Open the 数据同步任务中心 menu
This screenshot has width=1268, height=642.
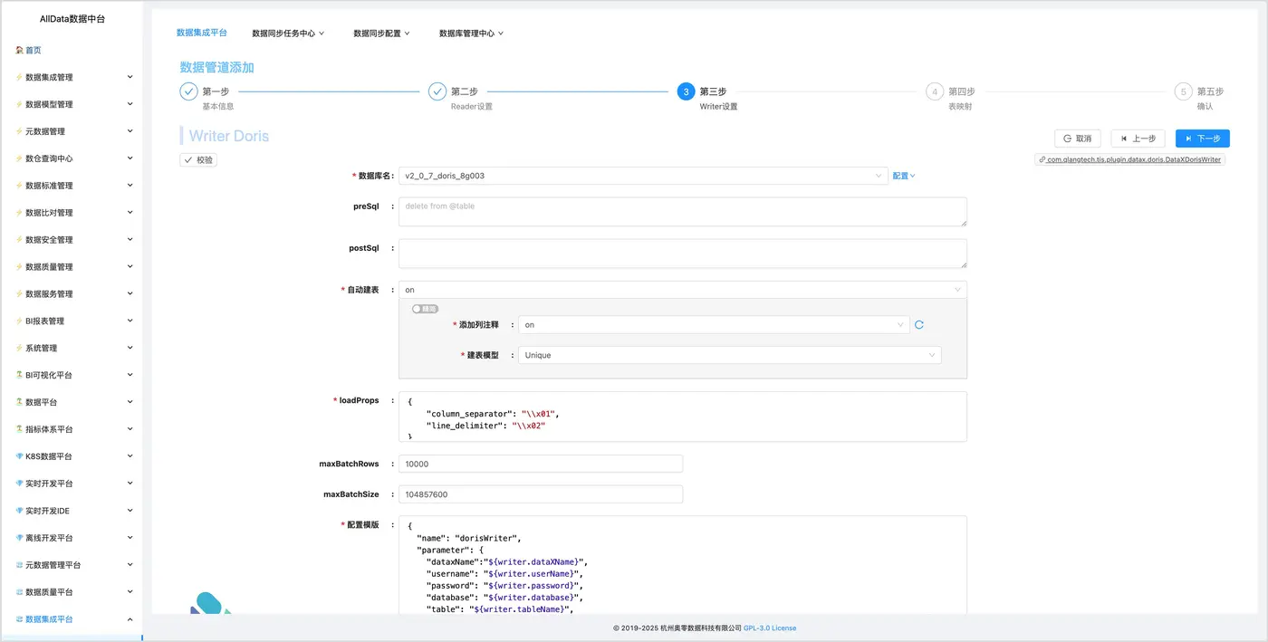288,34
